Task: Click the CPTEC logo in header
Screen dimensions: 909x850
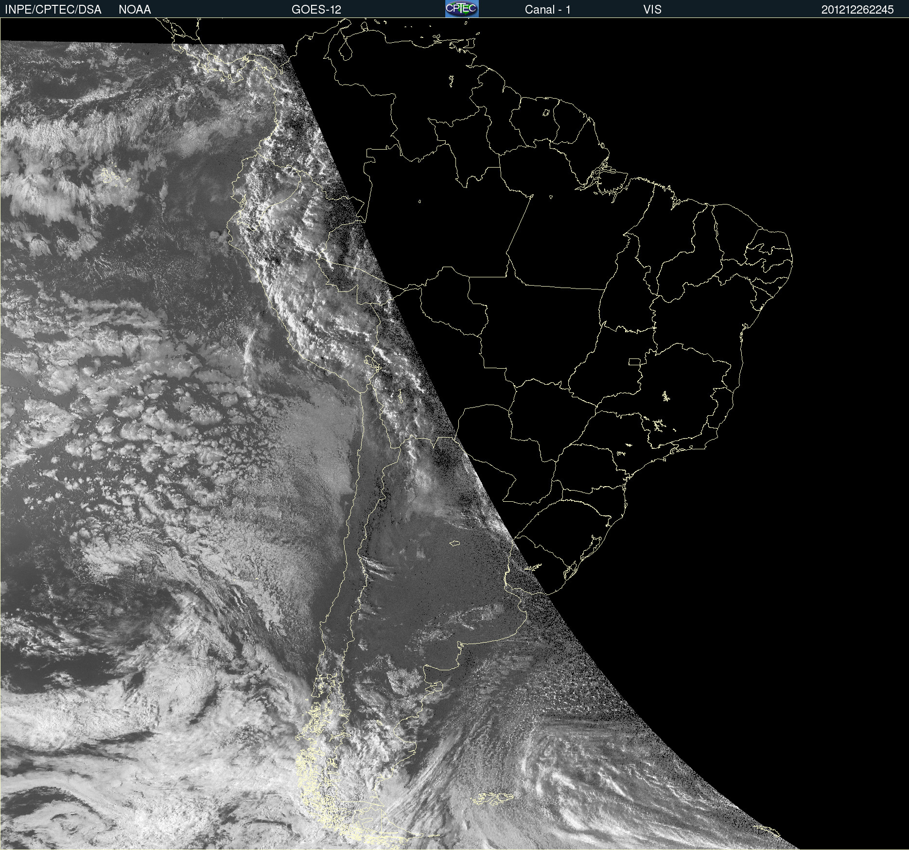Action: (462, 9)
